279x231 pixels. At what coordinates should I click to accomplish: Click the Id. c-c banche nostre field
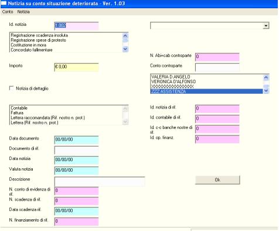[x=217, y=129]
